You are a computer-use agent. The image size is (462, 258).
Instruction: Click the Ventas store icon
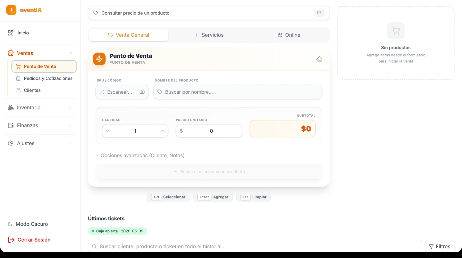[x=11, y=53]
